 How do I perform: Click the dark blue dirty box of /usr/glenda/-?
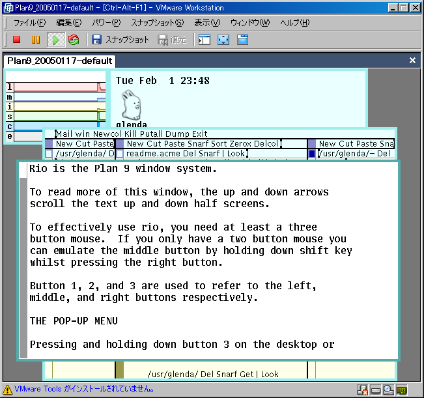click(x=312, y=154)
